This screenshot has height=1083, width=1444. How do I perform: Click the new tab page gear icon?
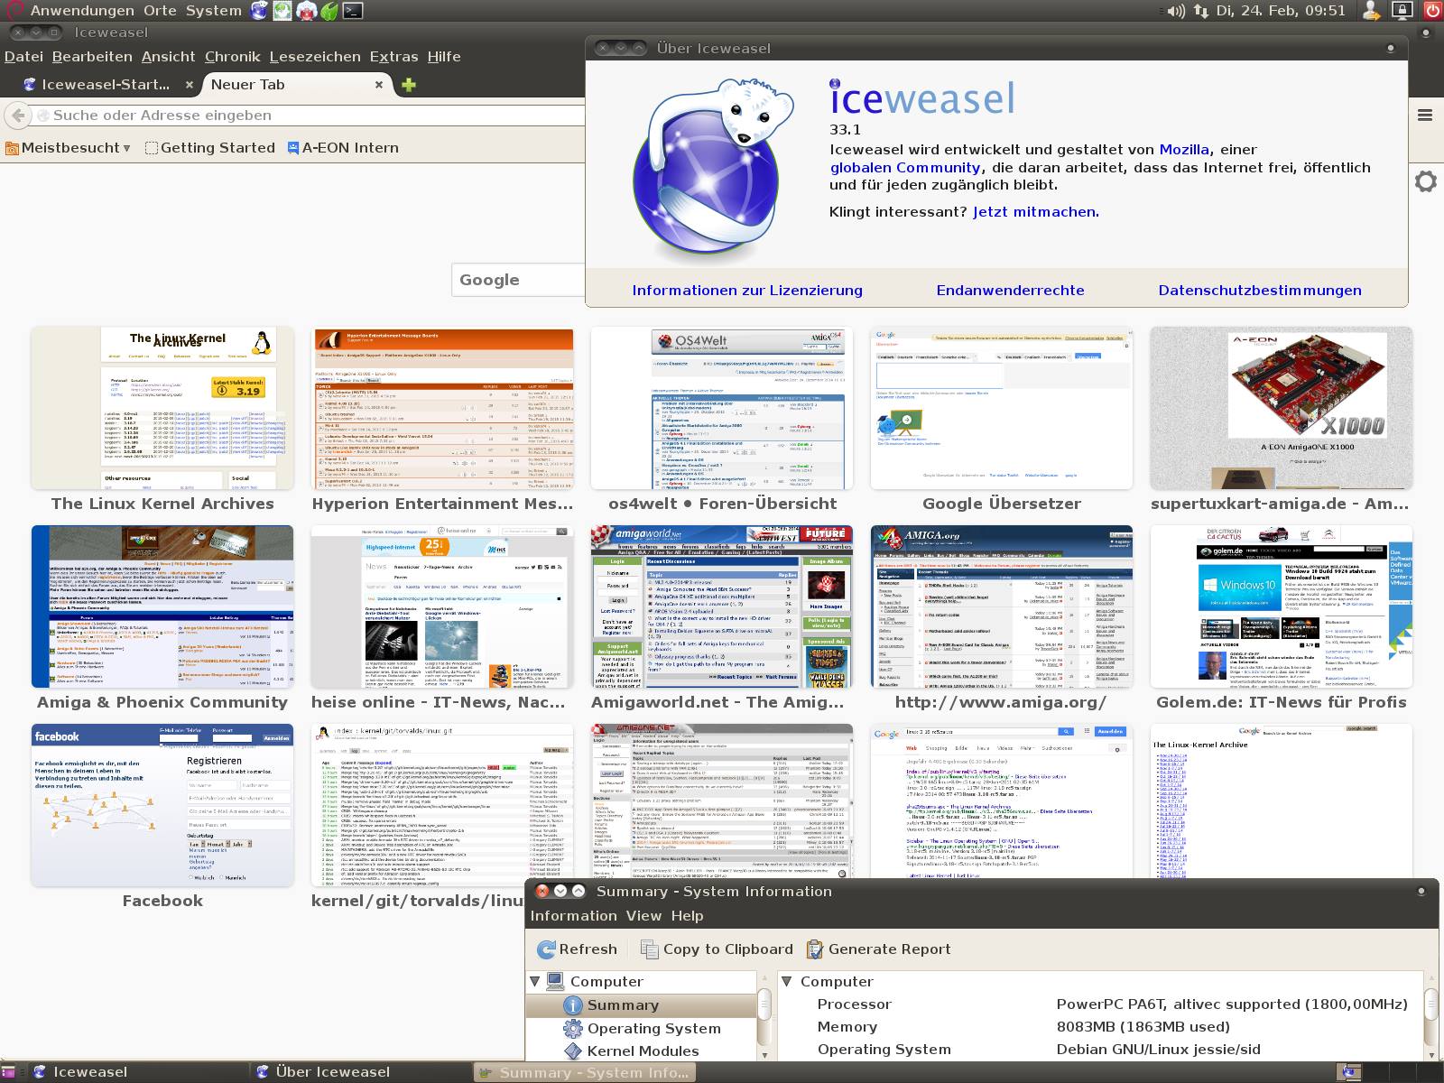1425,181
